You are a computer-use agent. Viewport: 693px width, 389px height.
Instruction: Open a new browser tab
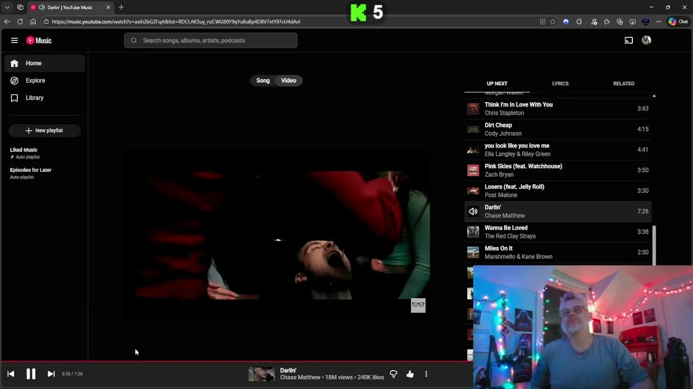(121, 8)
